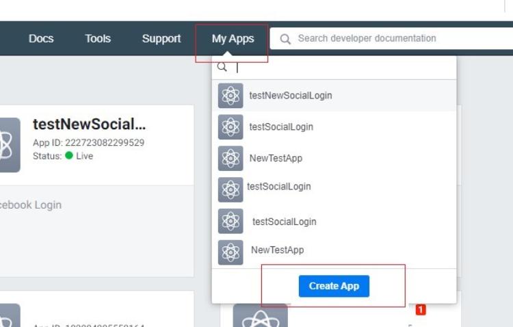This screenshot has width=513, height=327.
Task: Open the Tools menu
Action: point(98,38)
